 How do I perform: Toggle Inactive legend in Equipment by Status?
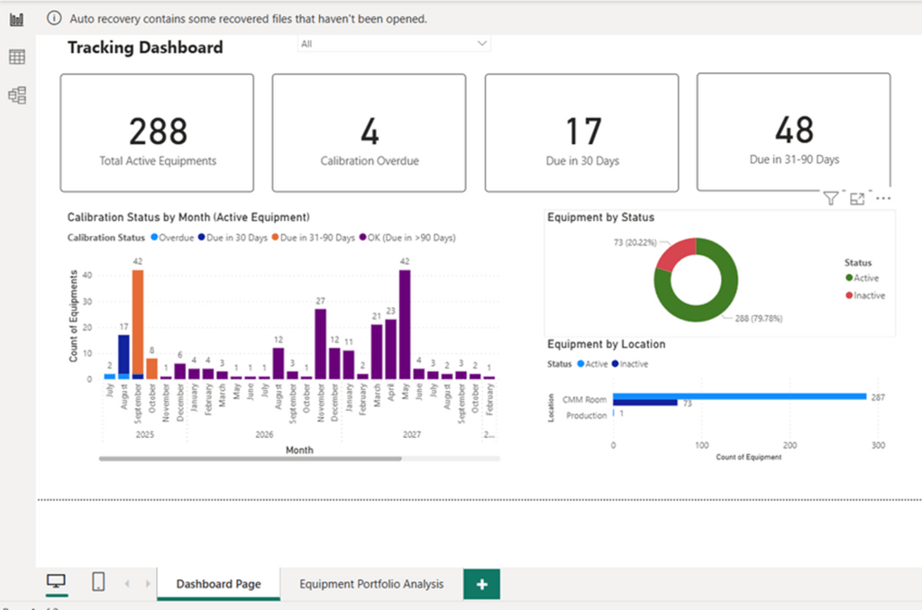[x=868, y=296]
